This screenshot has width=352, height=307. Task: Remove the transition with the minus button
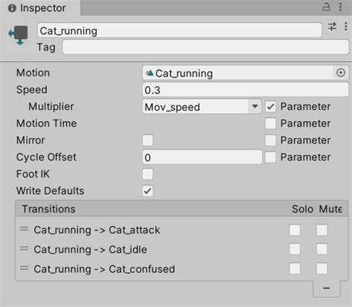coord(326,288)
